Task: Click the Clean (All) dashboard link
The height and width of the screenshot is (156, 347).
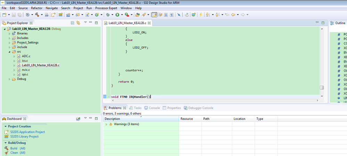Action: click(x=18, y=153)
